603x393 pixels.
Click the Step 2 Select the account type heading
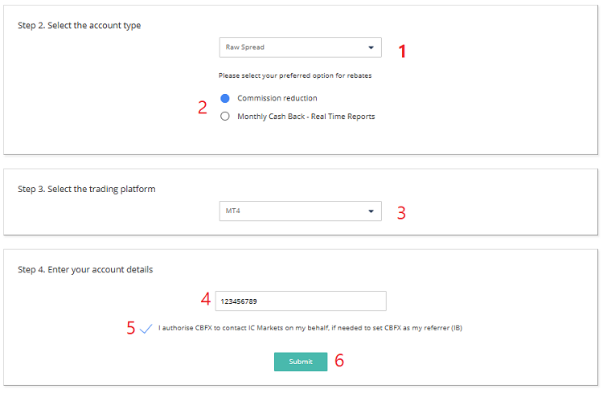[79, 26]
